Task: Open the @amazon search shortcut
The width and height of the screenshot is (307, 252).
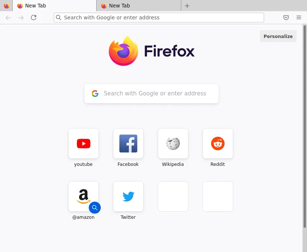Action: pyautogui.click(x=83, y=196)
